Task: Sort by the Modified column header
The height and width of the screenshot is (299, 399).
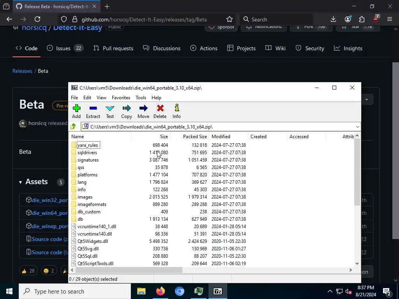Action: click(229, 137)
